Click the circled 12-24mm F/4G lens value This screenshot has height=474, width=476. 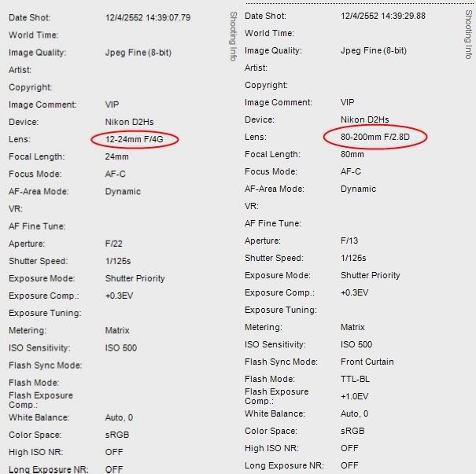[x=135, y=139]
